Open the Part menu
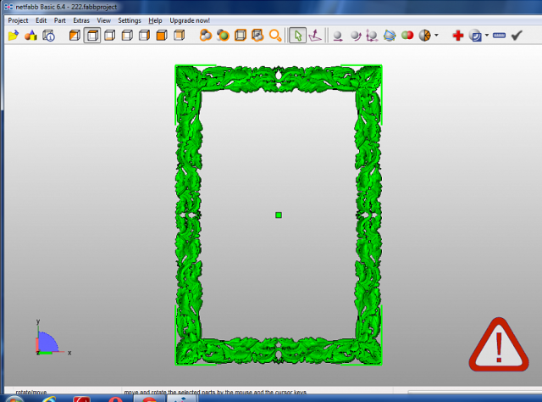542x402 pixels. coord(59,20)
